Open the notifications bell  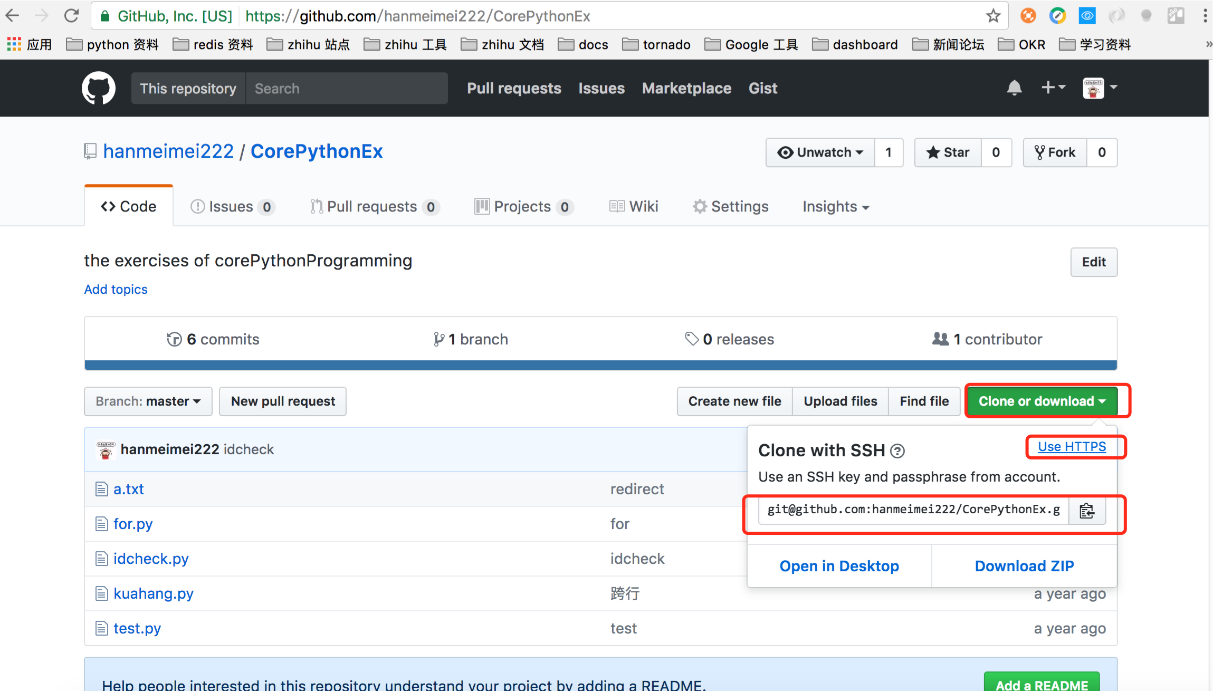1014,88
